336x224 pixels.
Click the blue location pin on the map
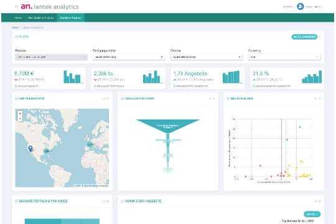click(30, 148)
